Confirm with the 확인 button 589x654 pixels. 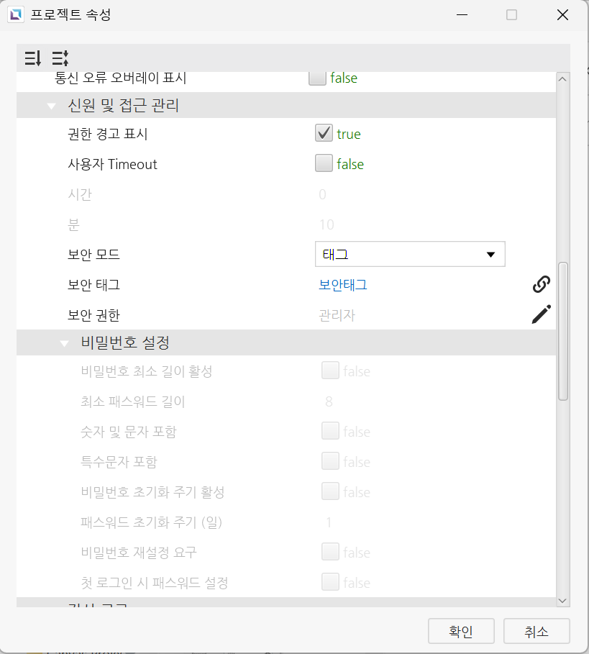[461, 631]
